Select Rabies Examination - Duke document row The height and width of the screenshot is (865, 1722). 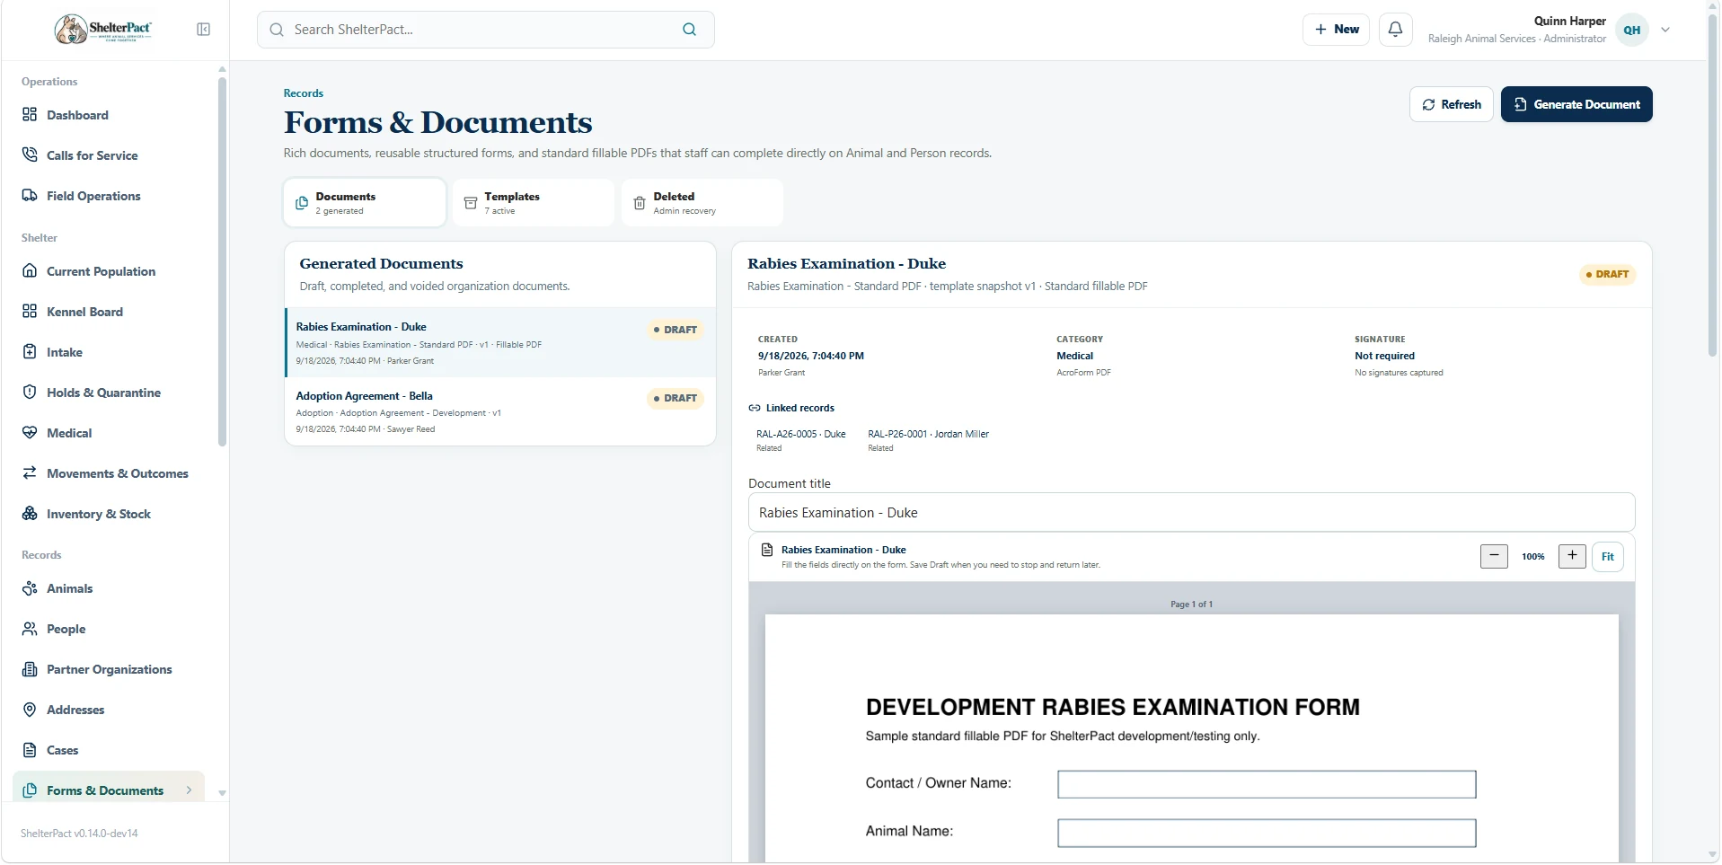tap(500, 343)
